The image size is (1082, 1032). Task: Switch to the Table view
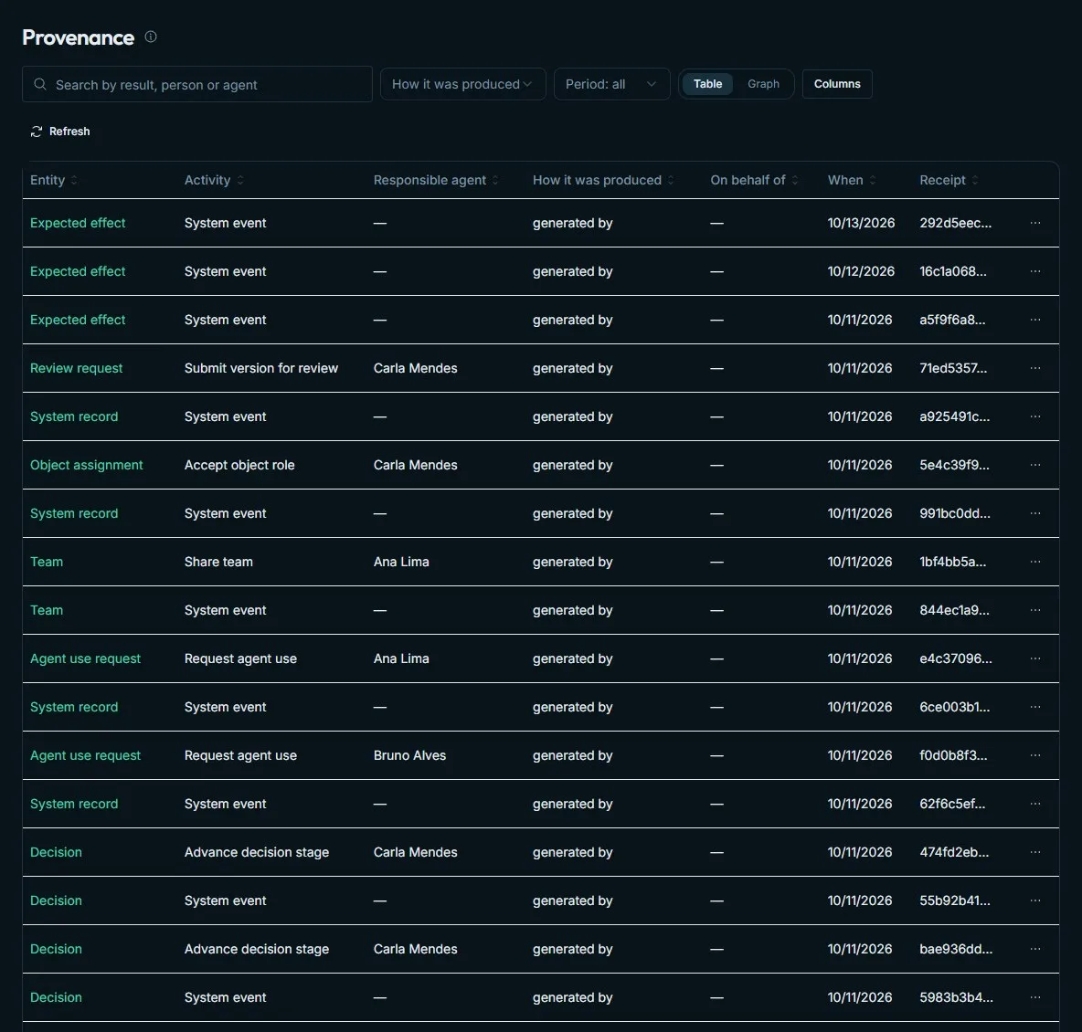[x=707, y=83]
